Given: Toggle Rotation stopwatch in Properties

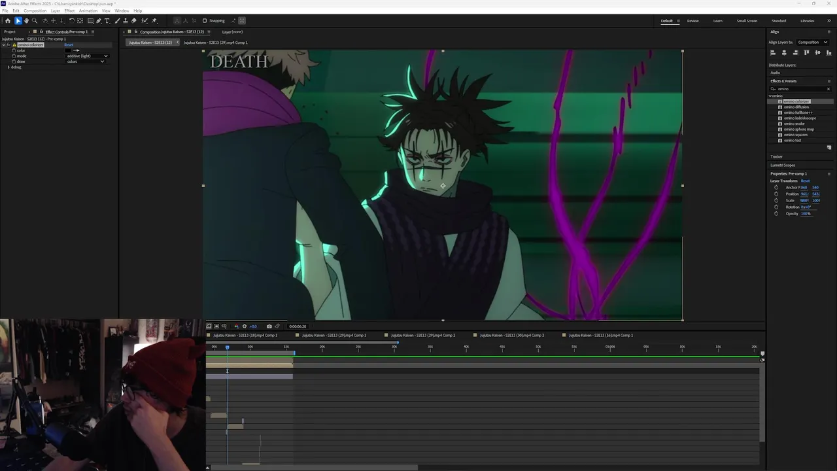Looking at the screenshot, I should (776, 207).
